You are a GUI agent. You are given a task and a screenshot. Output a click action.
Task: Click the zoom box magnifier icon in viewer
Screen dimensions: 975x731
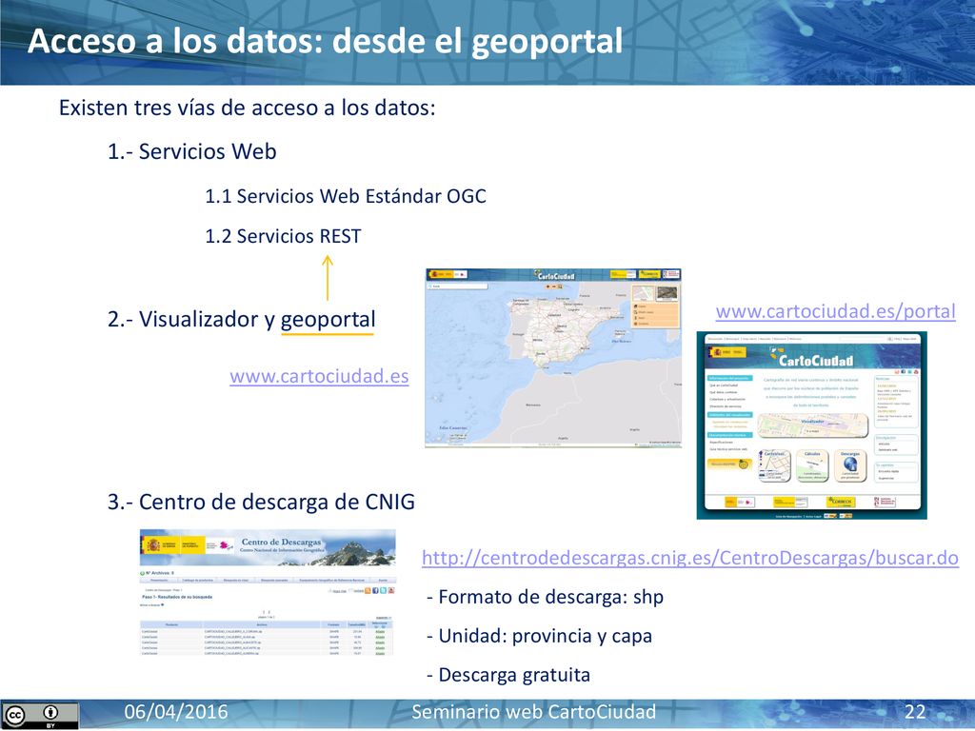[x=560, y=286]
